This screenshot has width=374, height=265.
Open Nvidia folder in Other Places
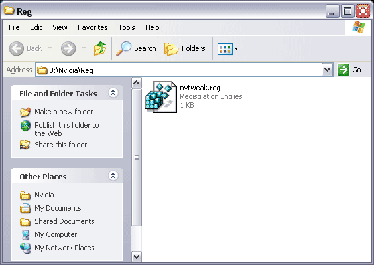44,195
